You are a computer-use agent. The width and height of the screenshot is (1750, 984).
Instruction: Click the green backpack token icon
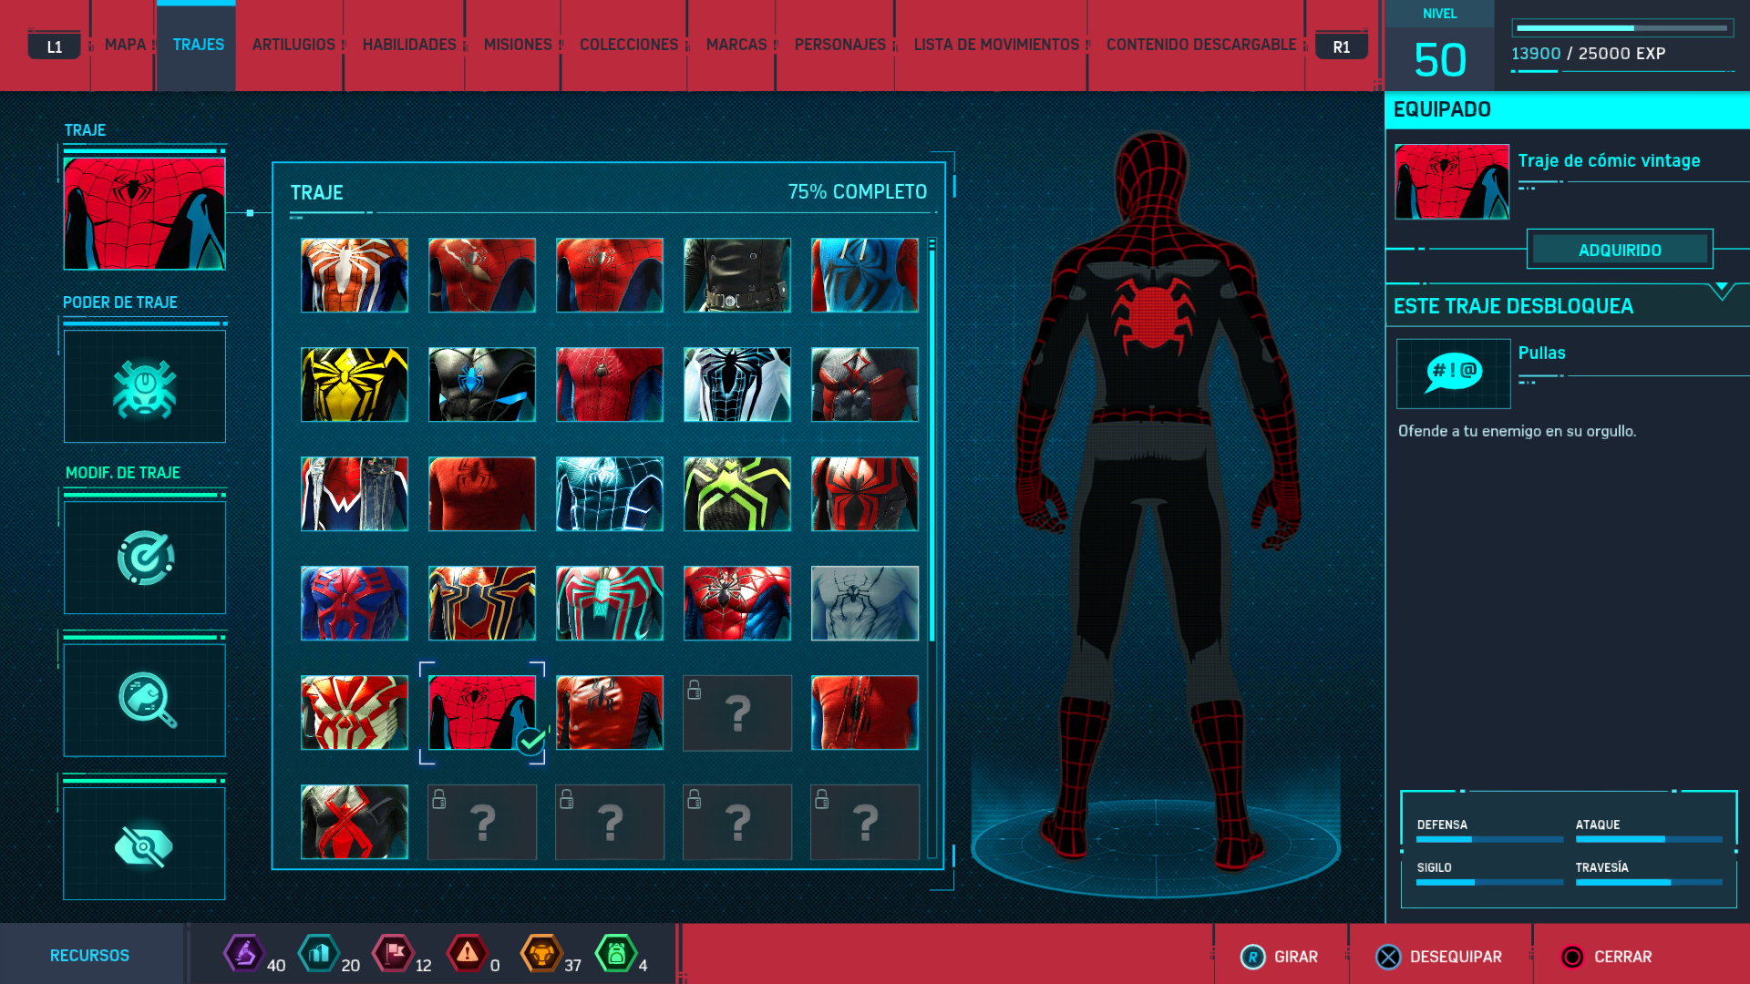(616, 954)
